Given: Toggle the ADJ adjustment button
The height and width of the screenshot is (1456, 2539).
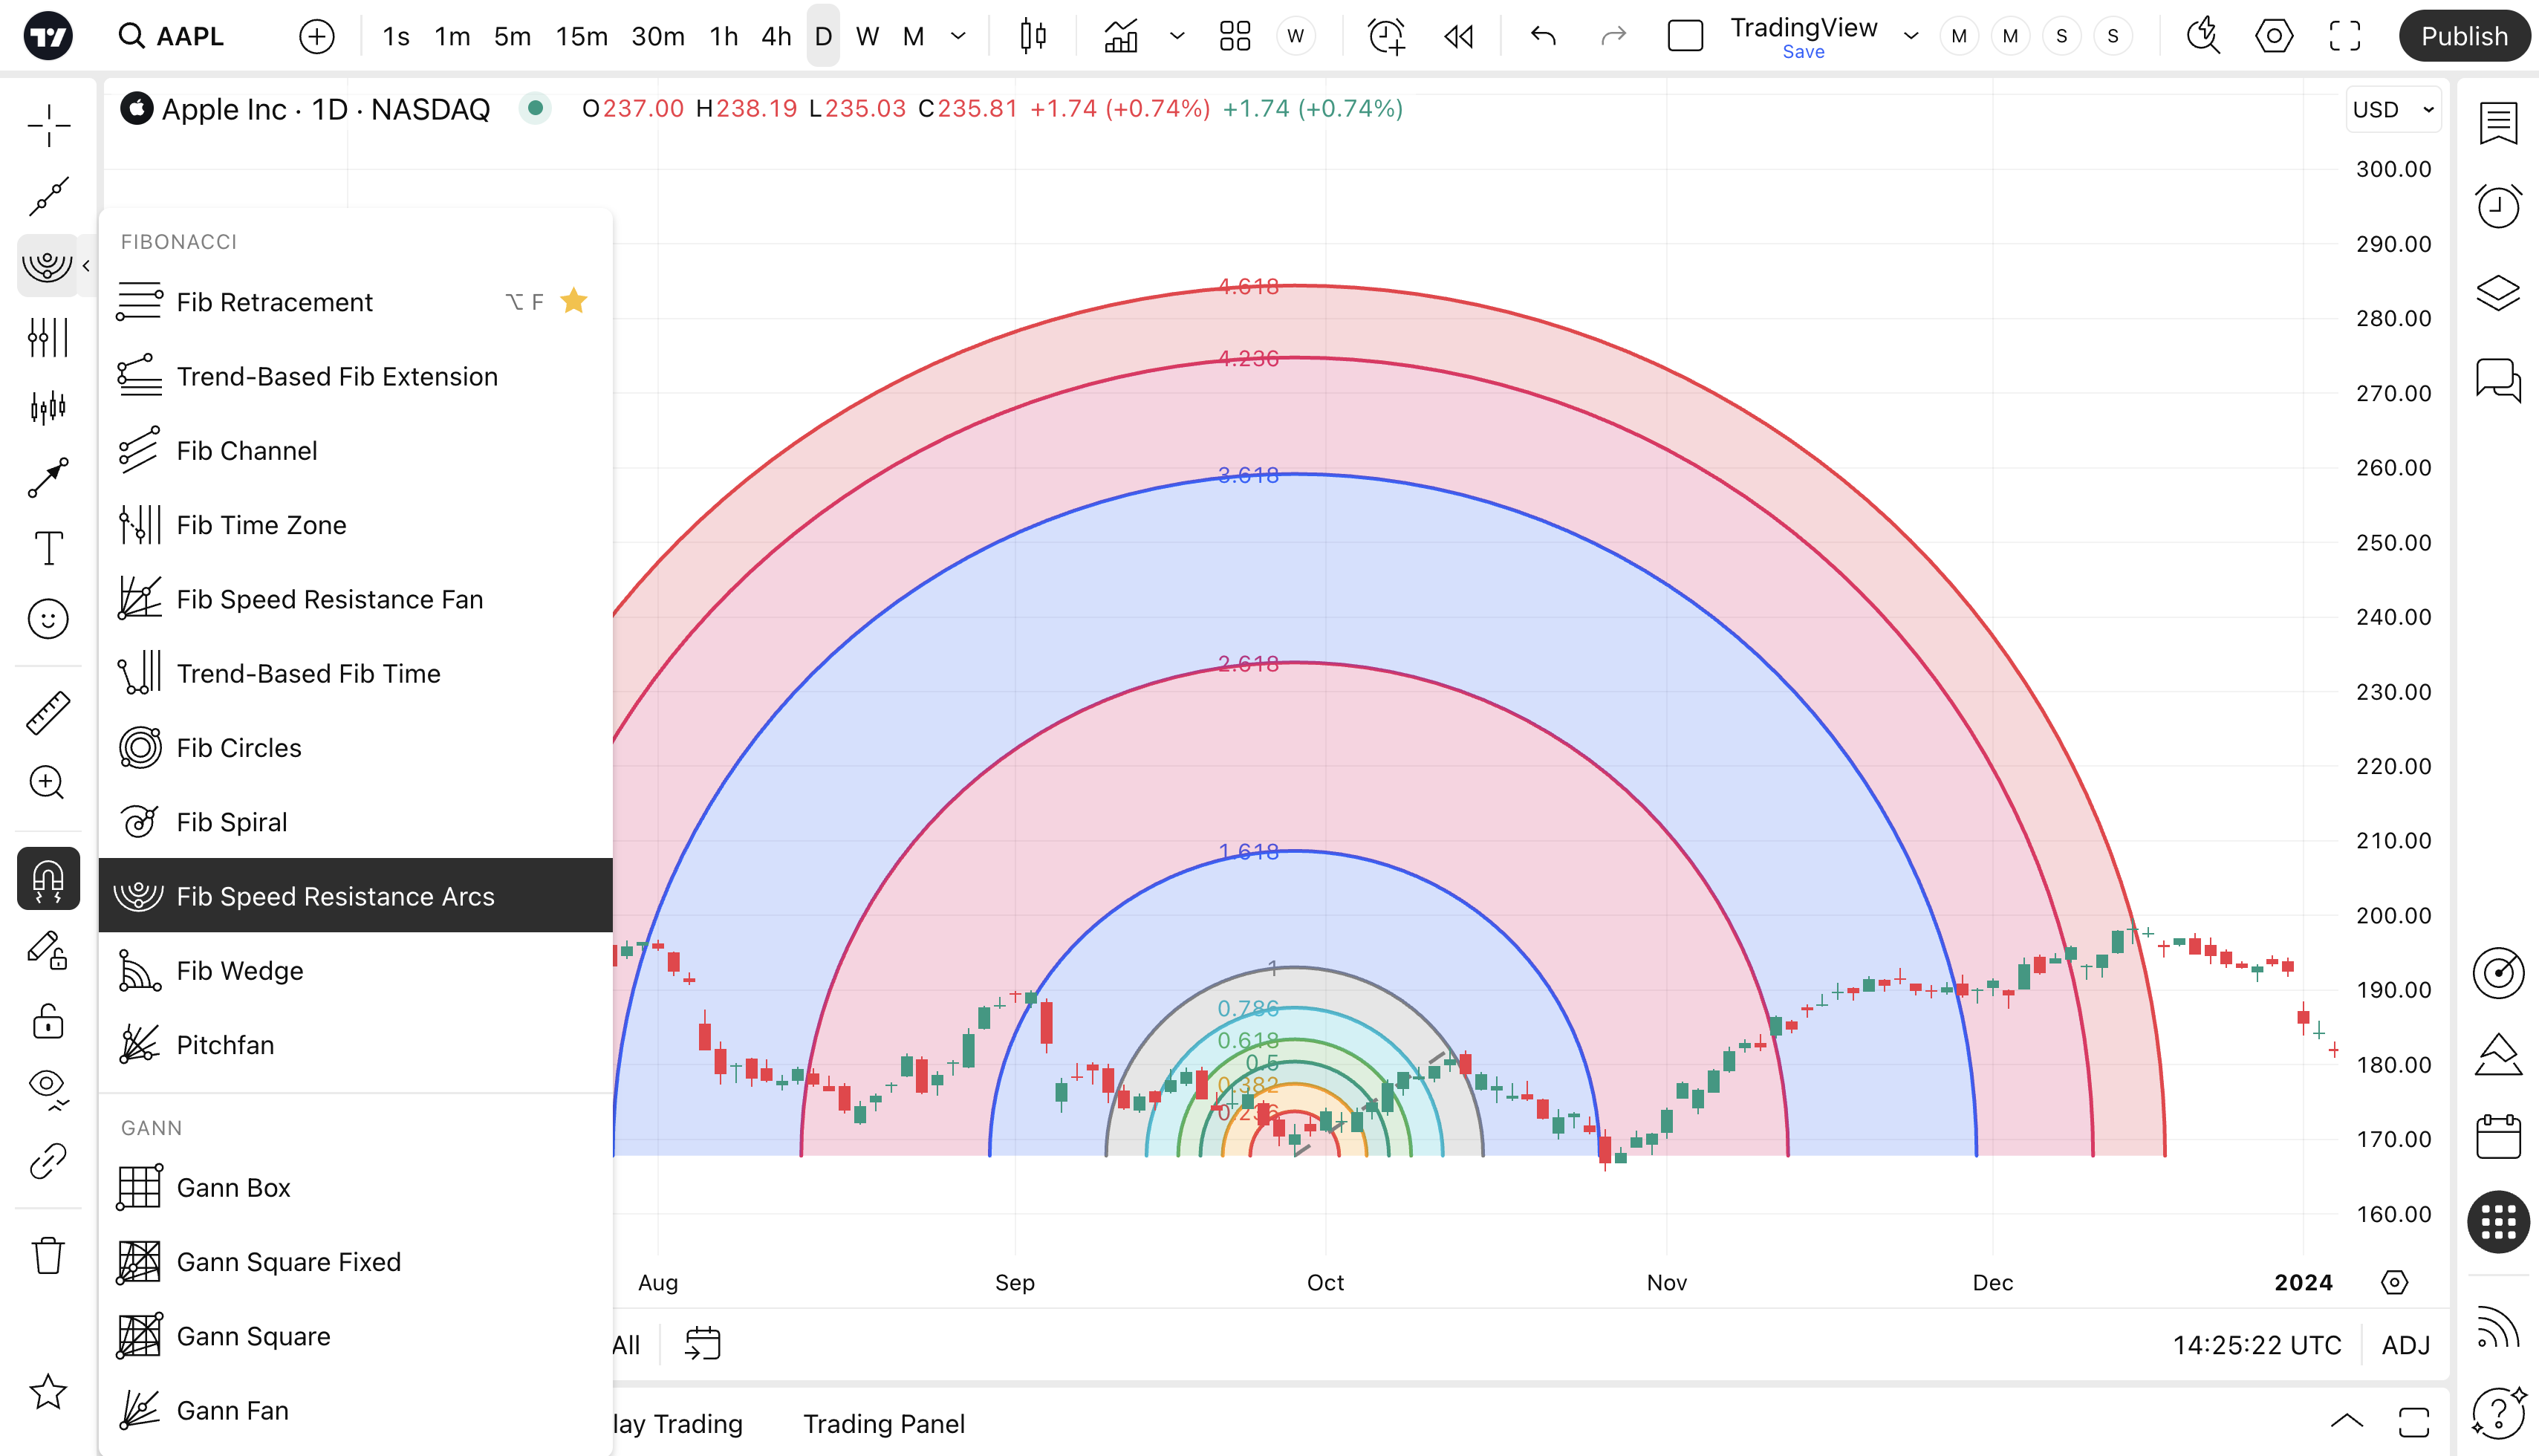Looking at the screenshot, I should coord(2405,1345).
